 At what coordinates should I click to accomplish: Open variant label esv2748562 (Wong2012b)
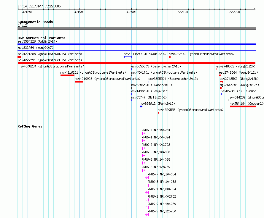[x=236, y=66]
